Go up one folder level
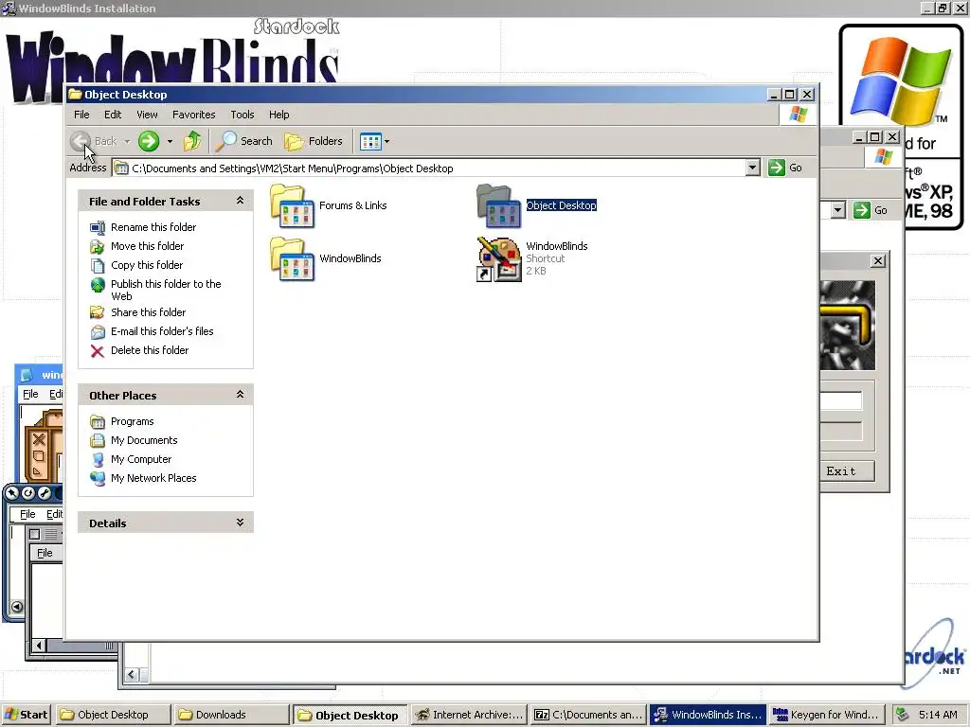This screenshot has width=970, height=727. 192,141
